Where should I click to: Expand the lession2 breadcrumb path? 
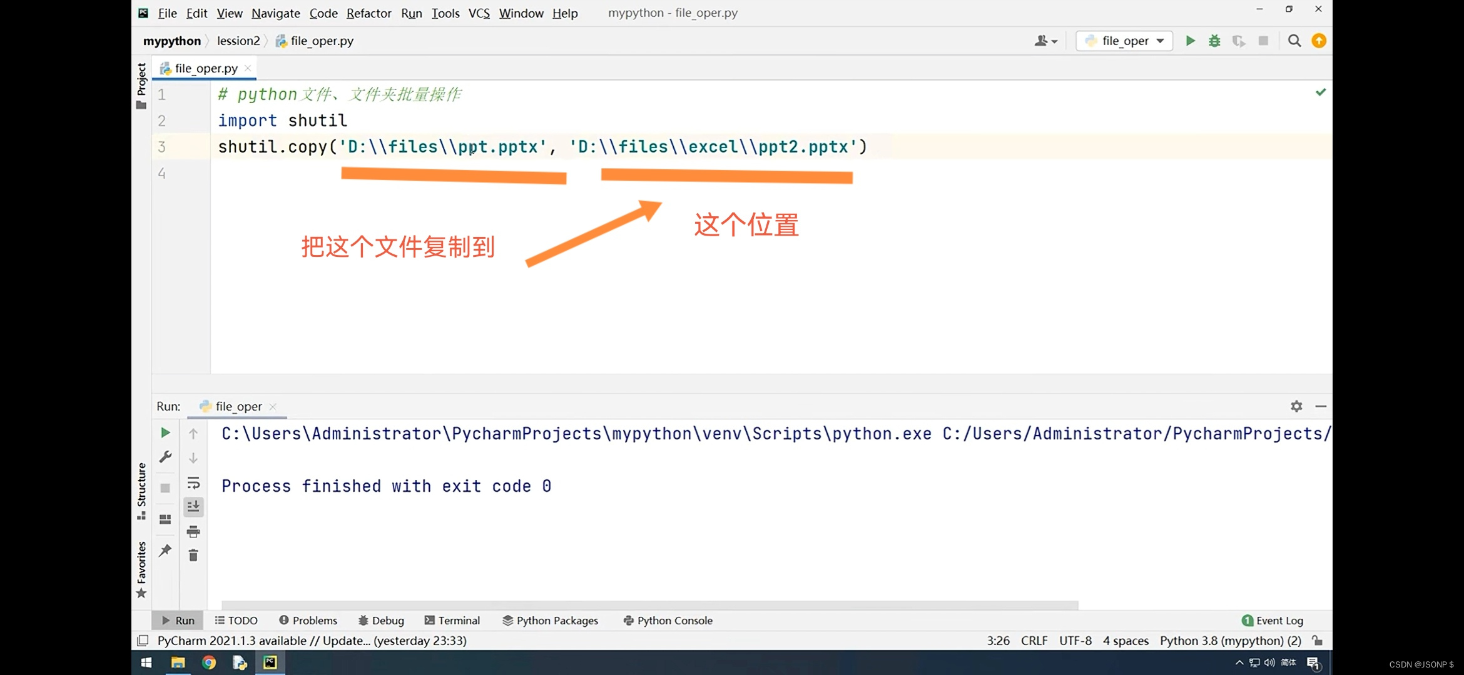coord(237,40)
